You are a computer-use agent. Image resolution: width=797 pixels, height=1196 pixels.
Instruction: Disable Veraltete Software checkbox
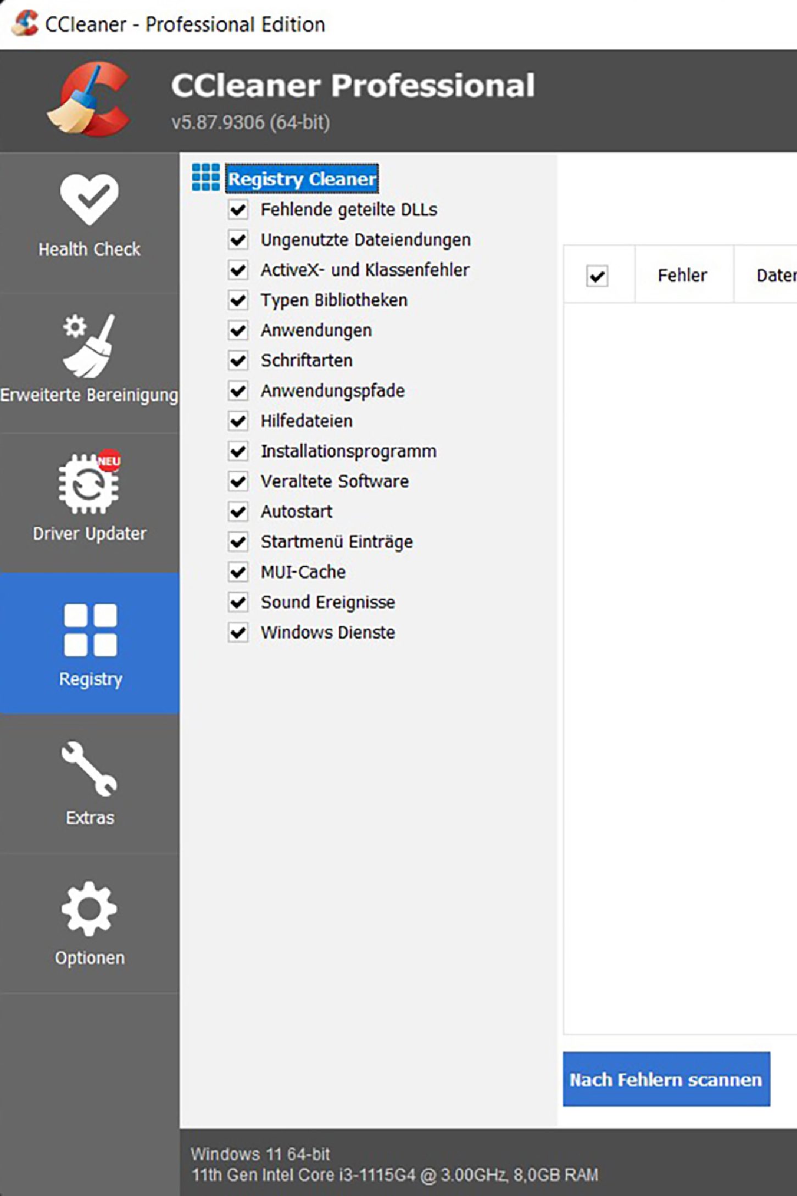238,481
